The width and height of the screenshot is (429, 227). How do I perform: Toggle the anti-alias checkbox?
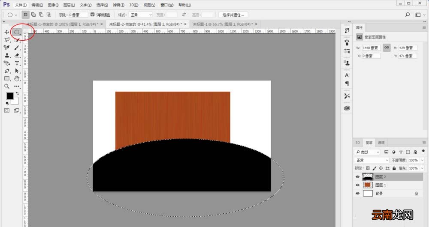[93, 15]
